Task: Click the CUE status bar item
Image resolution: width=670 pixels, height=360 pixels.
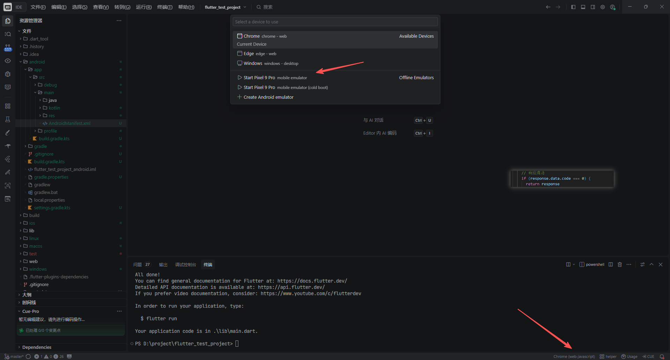Action: click(648, 357)
